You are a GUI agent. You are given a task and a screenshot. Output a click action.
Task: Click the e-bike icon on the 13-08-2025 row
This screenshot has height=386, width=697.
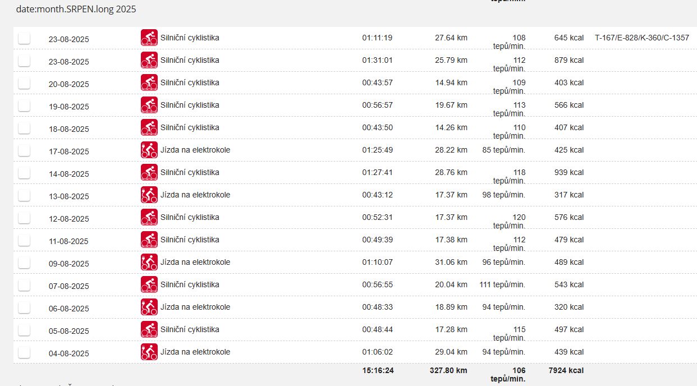(149, 195)
